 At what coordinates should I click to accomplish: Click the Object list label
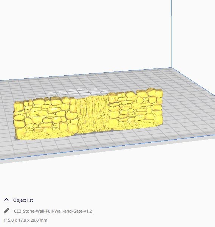[x=23, y=200]
